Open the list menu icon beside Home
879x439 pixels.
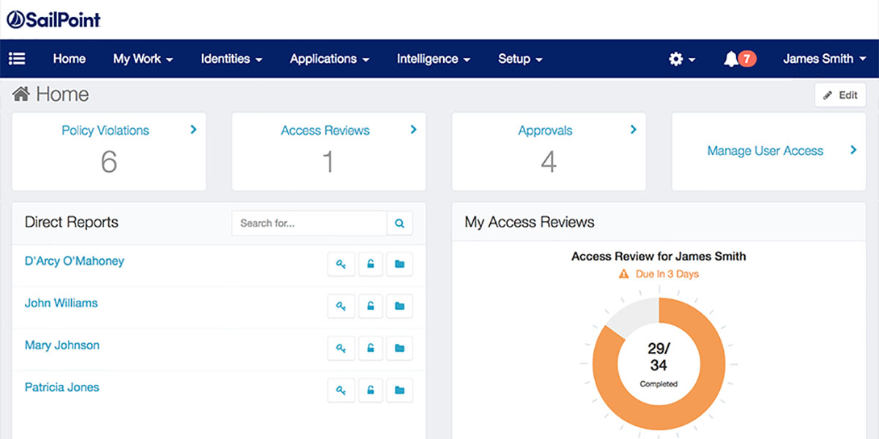pyautogui.click(x=17, y=58)
